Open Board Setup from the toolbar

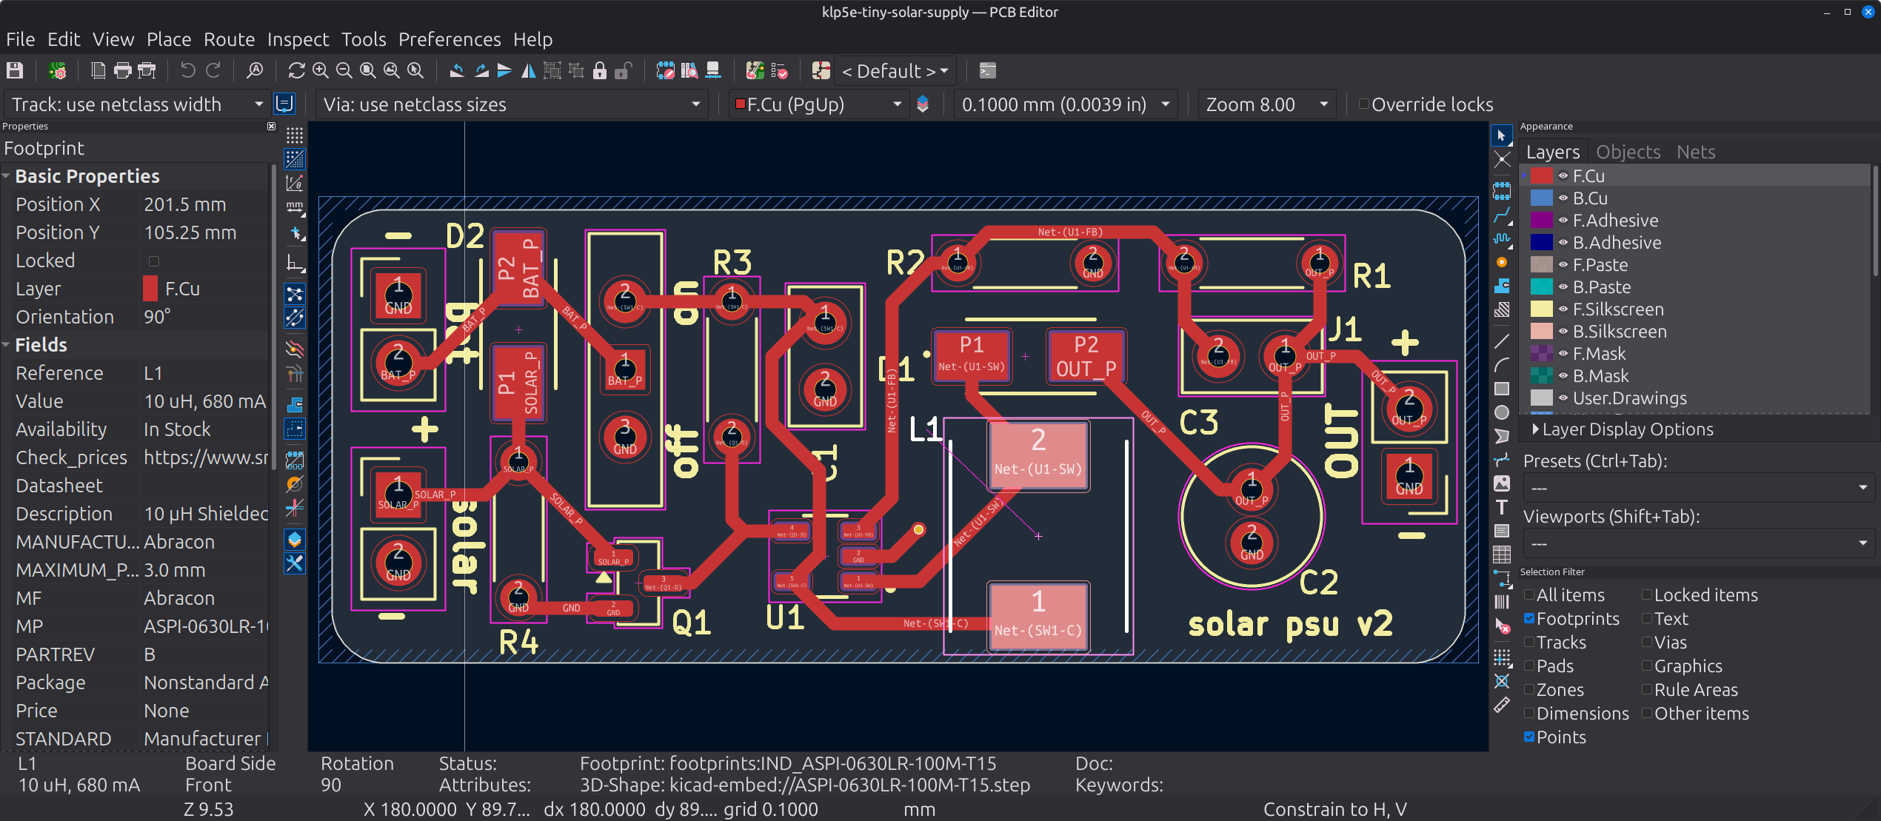57,70
